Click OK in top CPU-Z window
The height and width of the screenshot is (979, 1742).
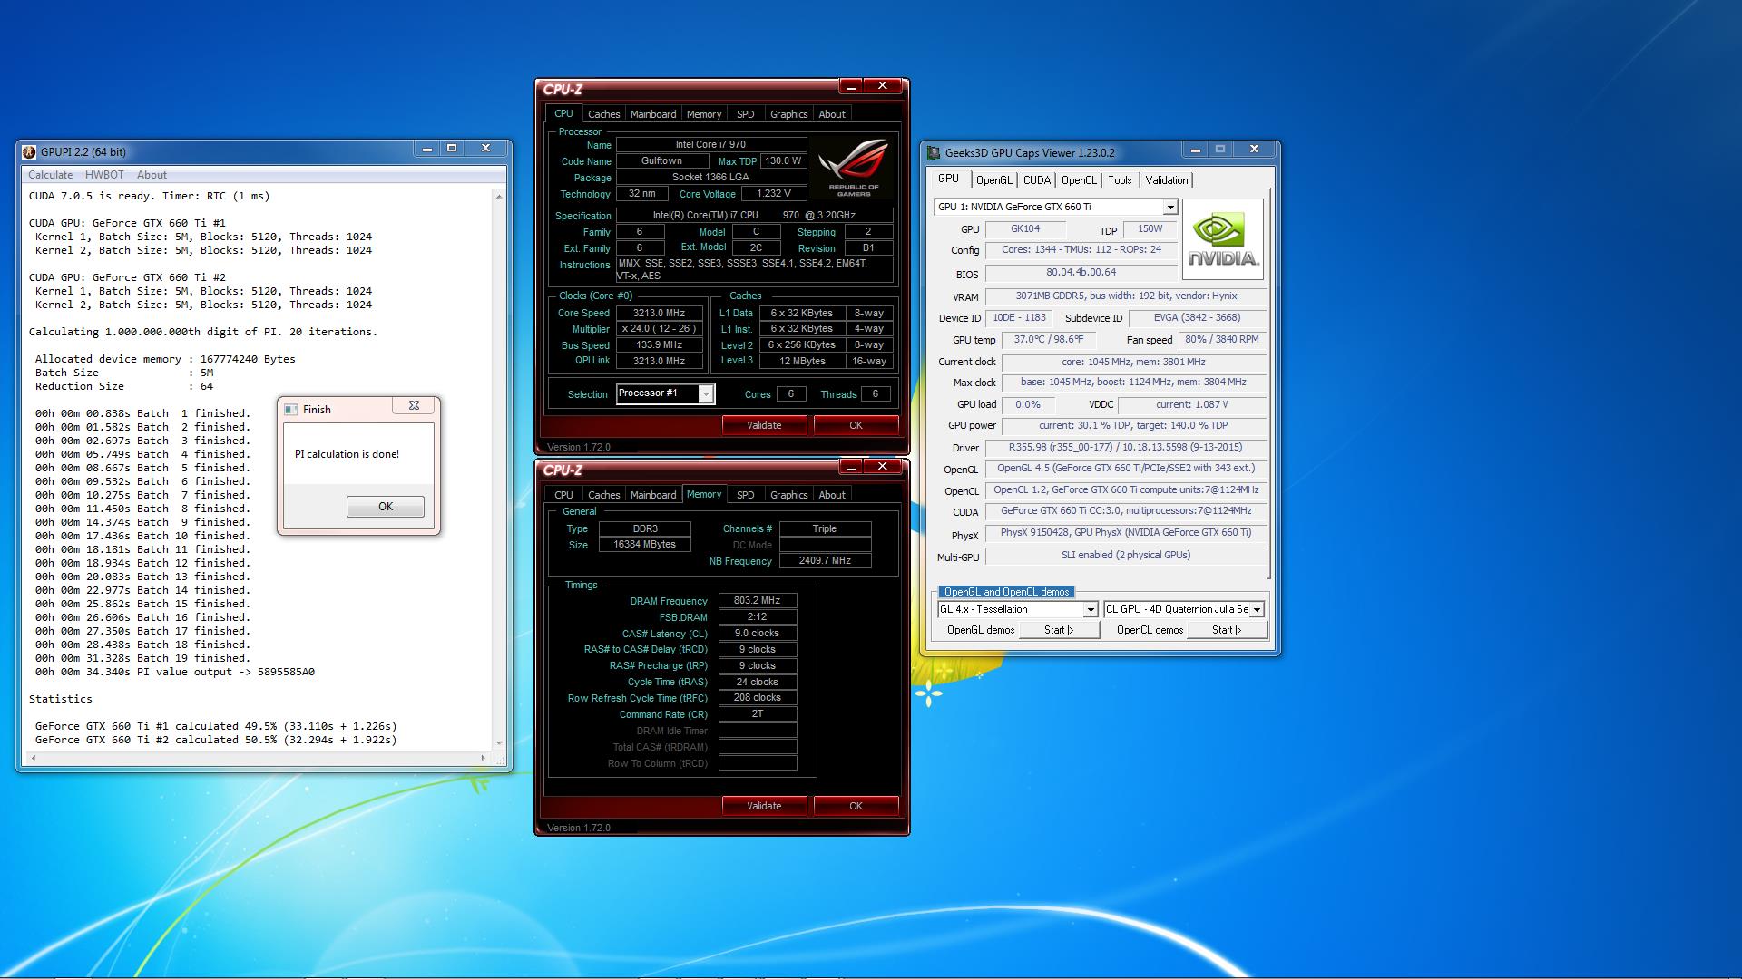pyautogui.click(x=856, y=425)
